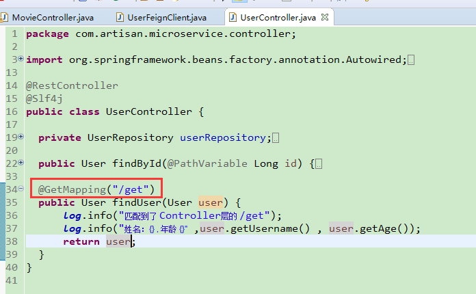Click the findUser method name
The image size is (476, 294).
[x=137, y=202]
